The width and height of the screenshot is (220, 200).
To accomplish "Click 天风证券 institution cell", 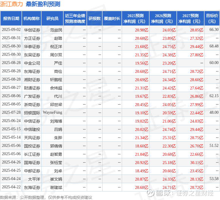I will [32, 138].
